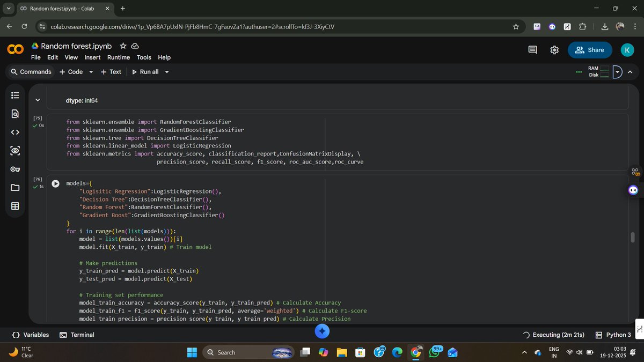Open WhatsApp from the taskbar
Screen dimensions: 644x362
pyautogui.click(x=434, y=352)
